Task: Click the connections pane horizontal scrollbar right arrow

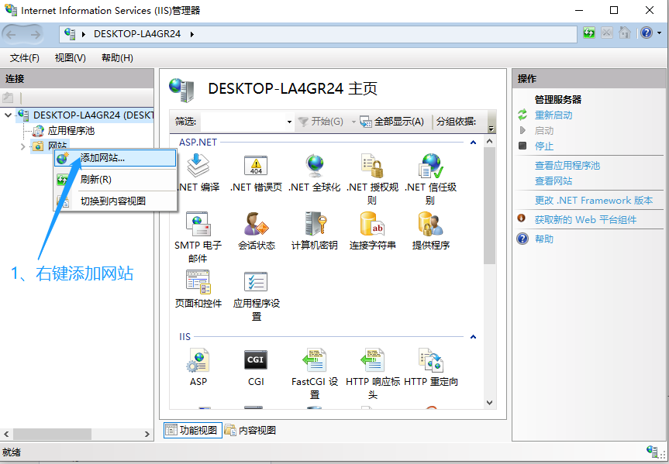Action: point(147,434)
